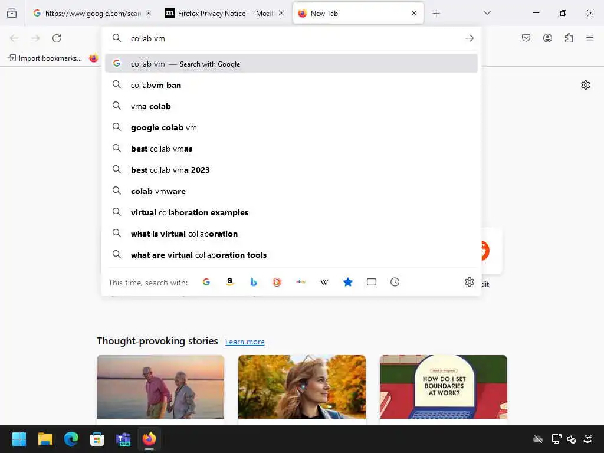Search this time with Wikipedia
The height and width of the screenshot is (453, 604).
coord(324,282)
